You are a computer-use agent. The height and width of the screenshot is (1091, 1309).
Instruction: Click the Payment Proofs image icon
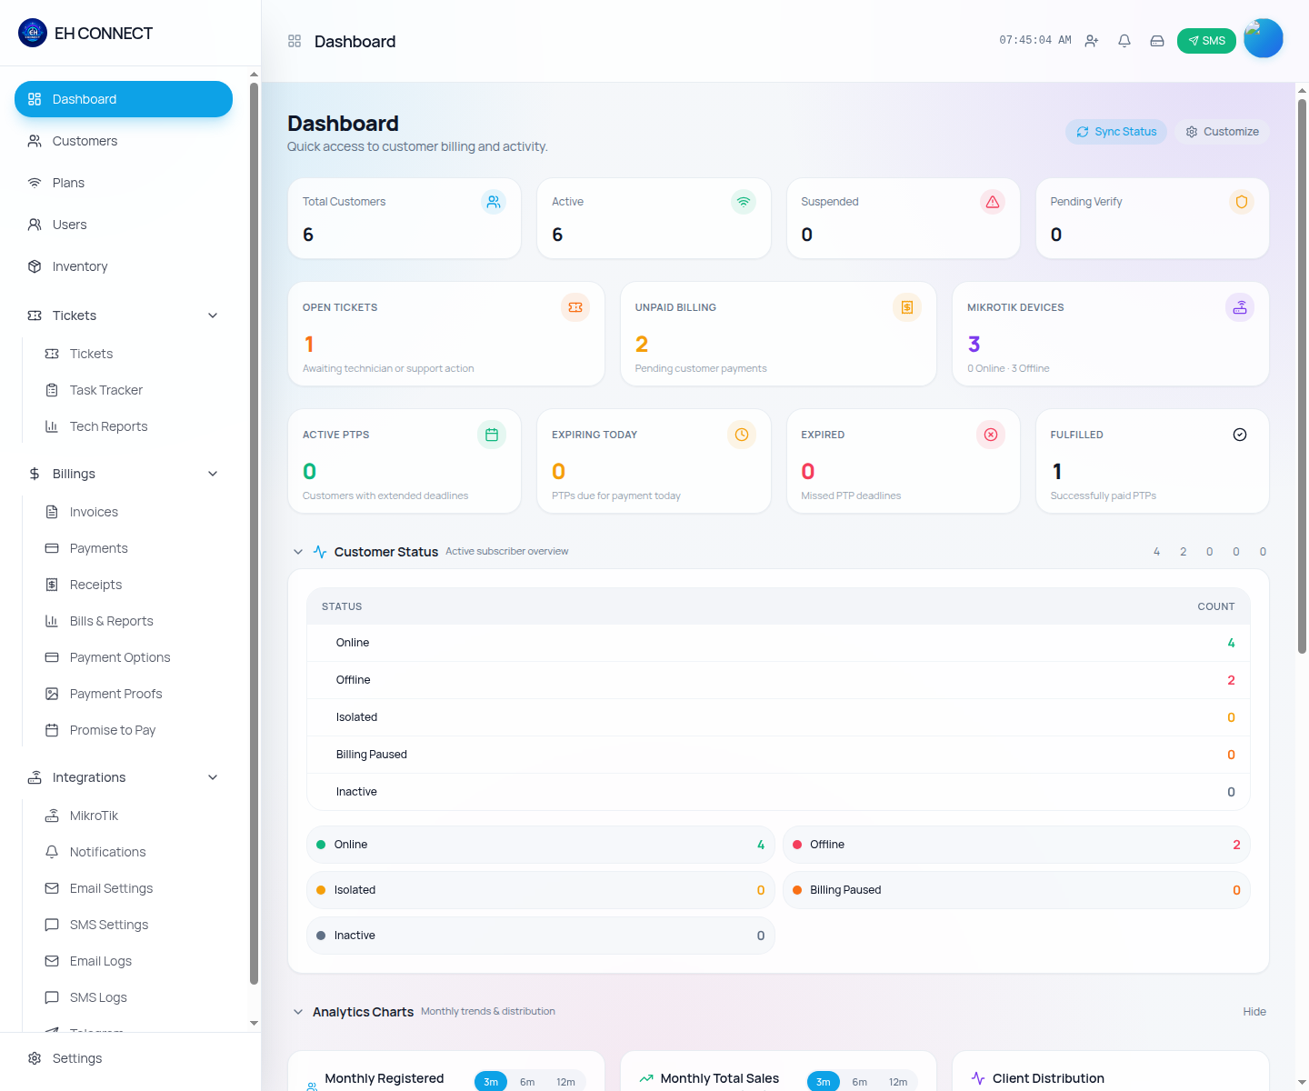(x=52, y=694)
